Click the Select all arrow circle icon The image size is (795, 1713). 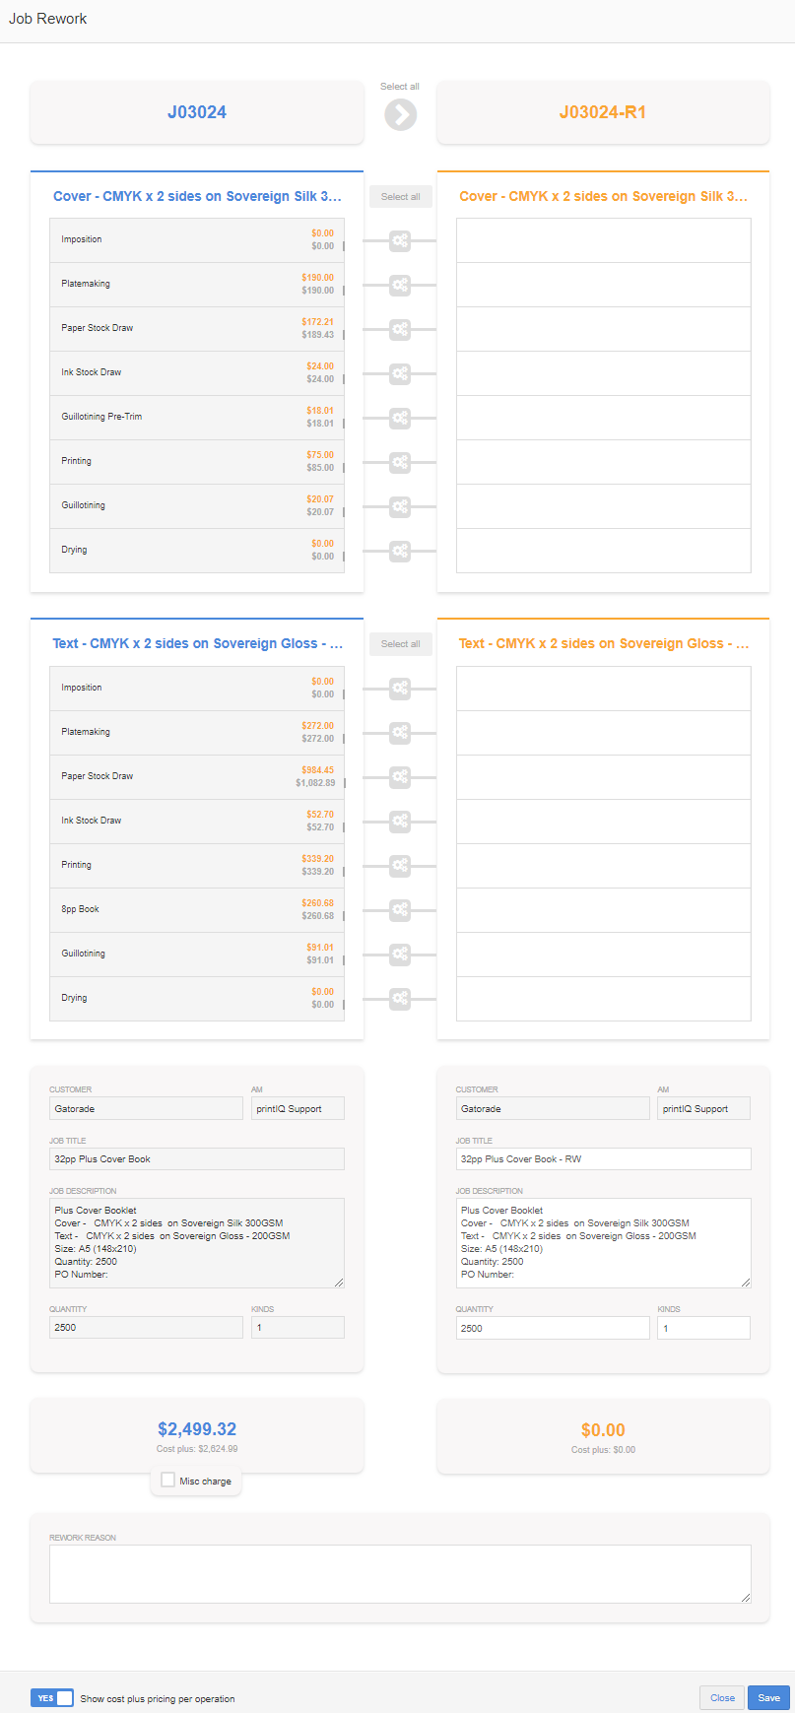click(400, 114)
